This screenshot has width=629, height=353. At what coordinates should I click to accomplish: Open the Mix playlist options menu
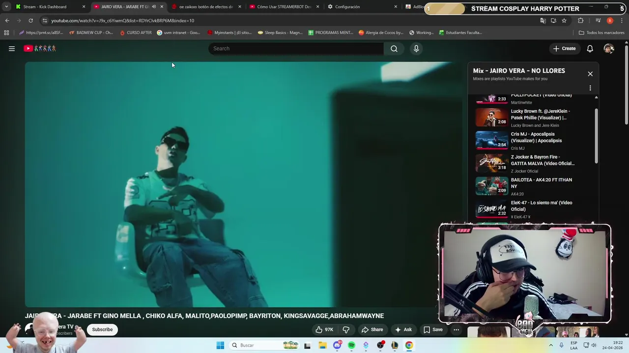[x=590, y=88]
